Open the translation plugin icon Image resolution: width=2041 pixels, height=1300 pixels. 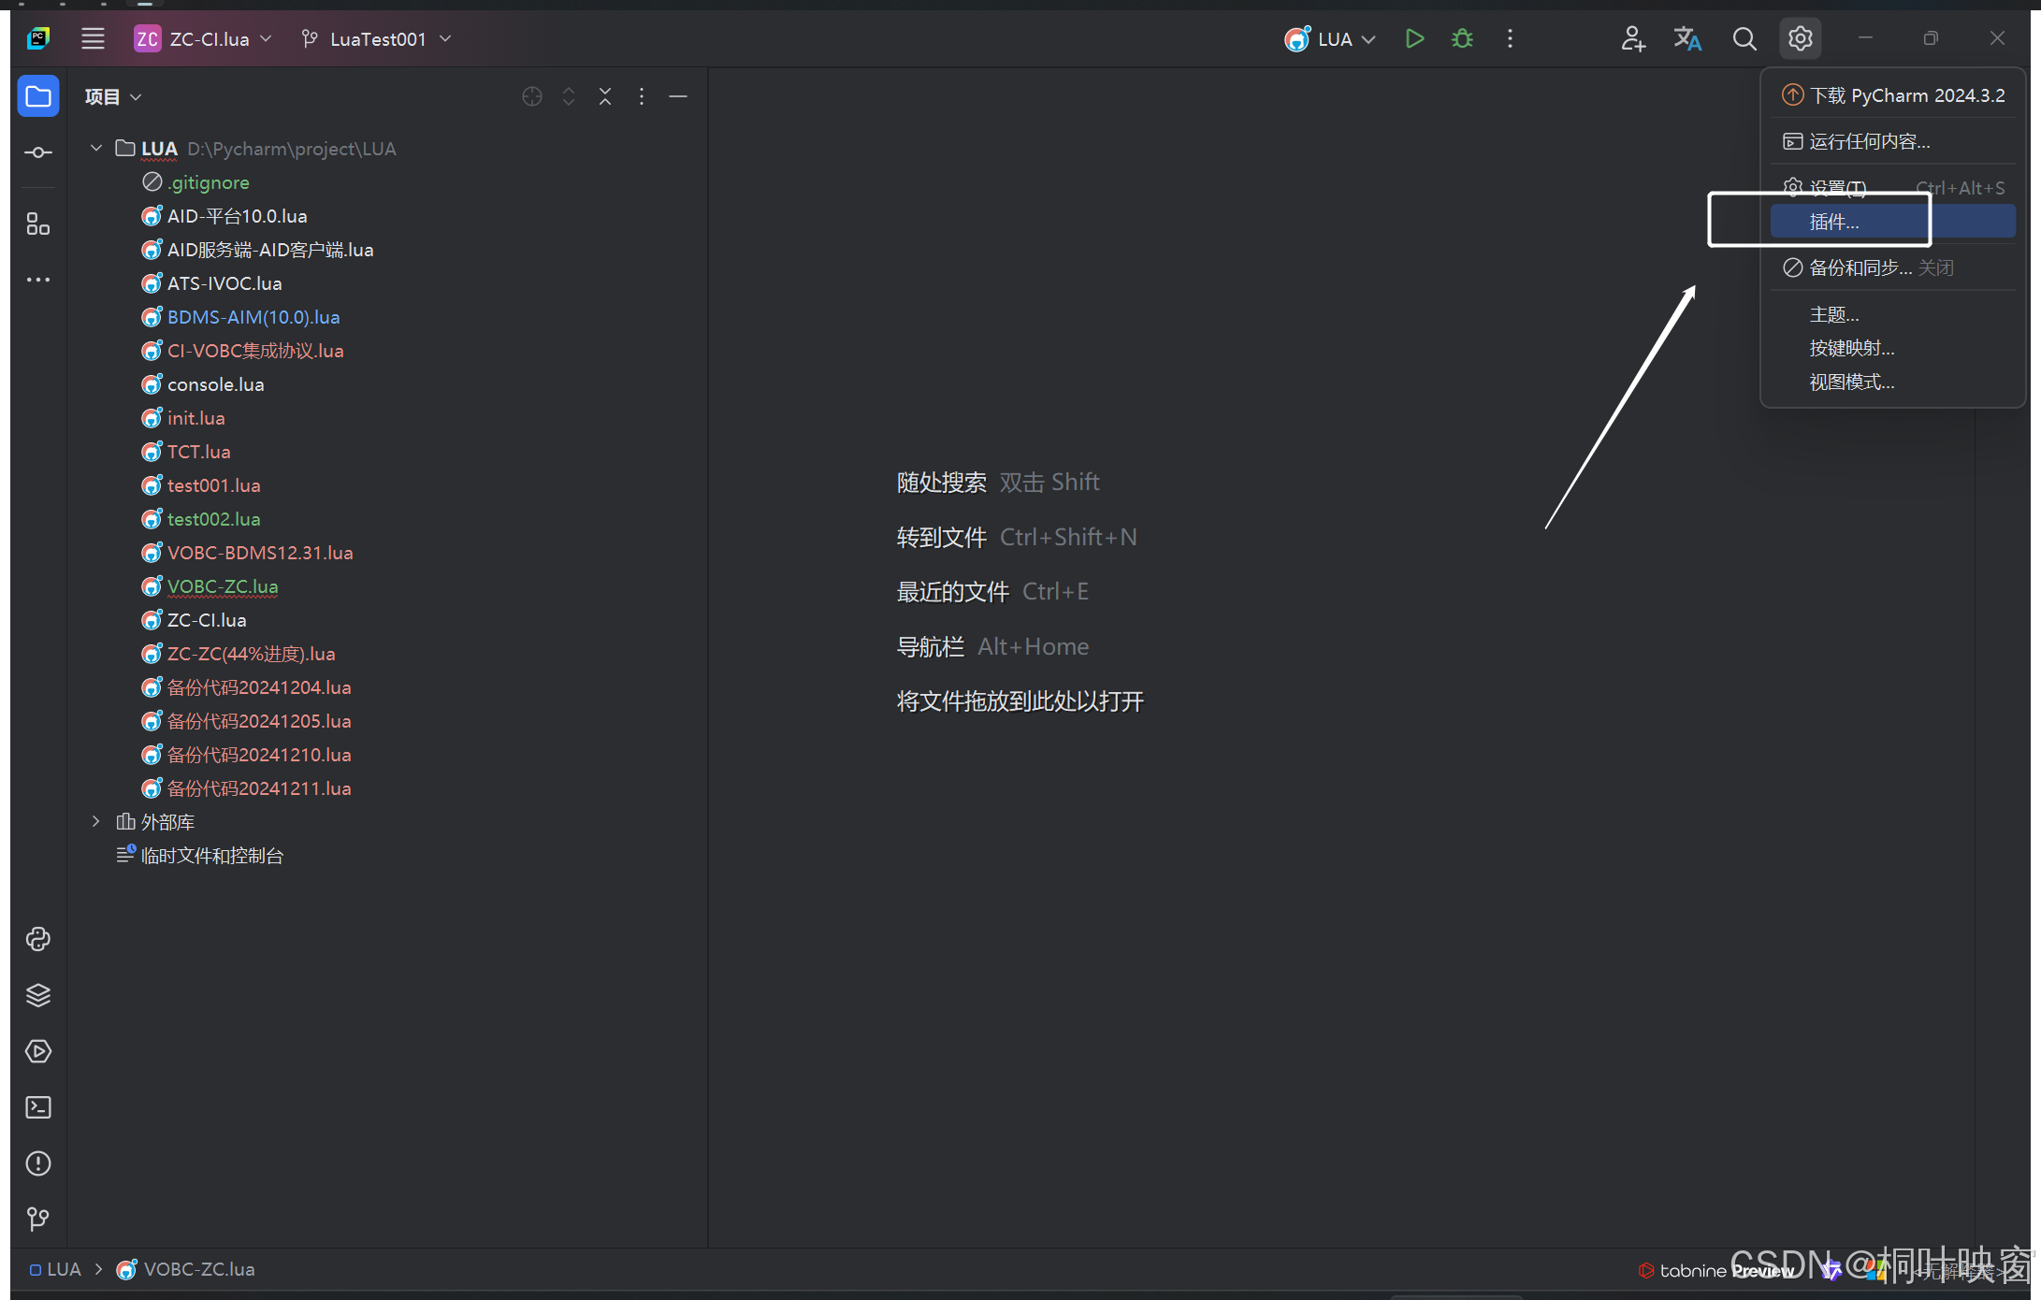point(1687,39)
